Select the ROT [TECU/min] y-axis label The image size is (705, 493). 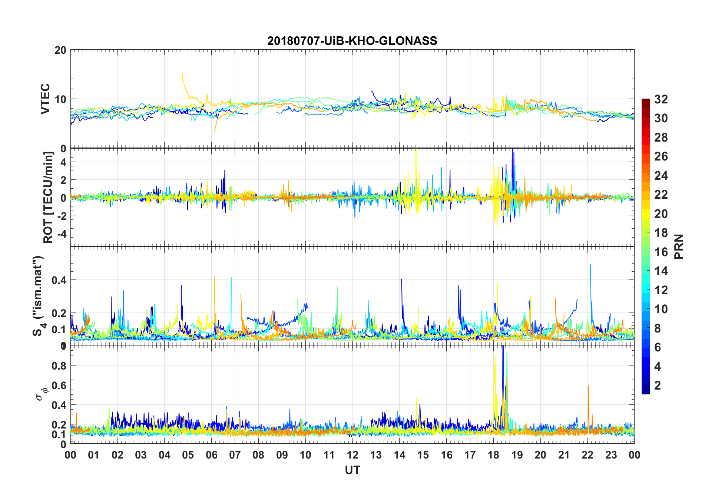click(x=48, y=197)
